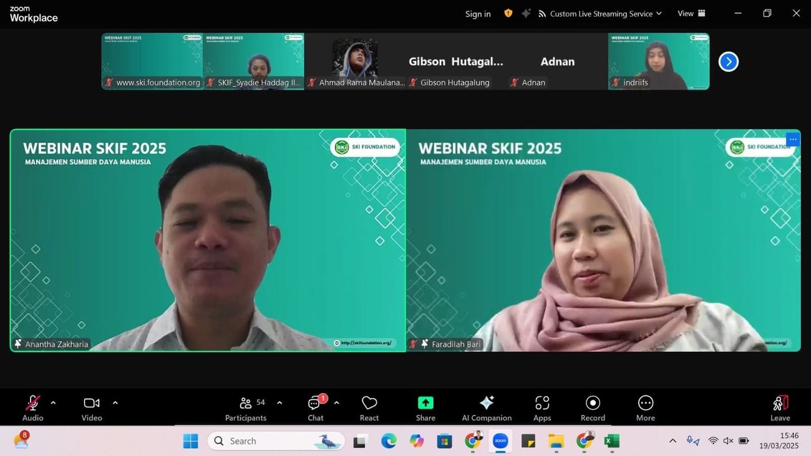Open the Zoom Apps panel
811x456 pixels.
click(x=541, y=407)
